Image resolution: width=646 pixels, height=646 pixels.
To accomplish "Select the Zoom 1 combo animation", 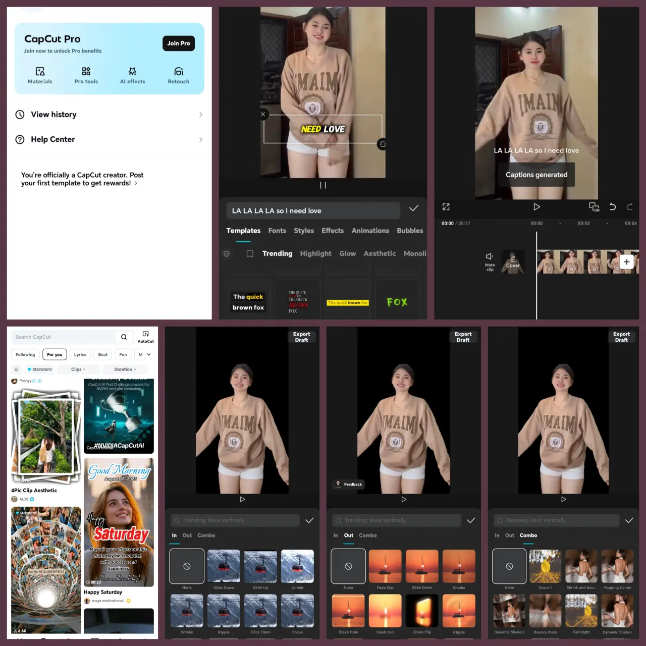I will [x=545, y=570].
